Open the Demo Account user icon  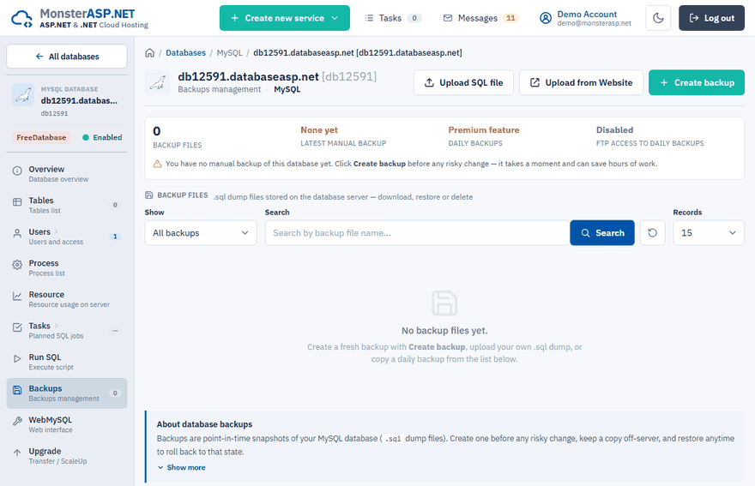(545, 18)
